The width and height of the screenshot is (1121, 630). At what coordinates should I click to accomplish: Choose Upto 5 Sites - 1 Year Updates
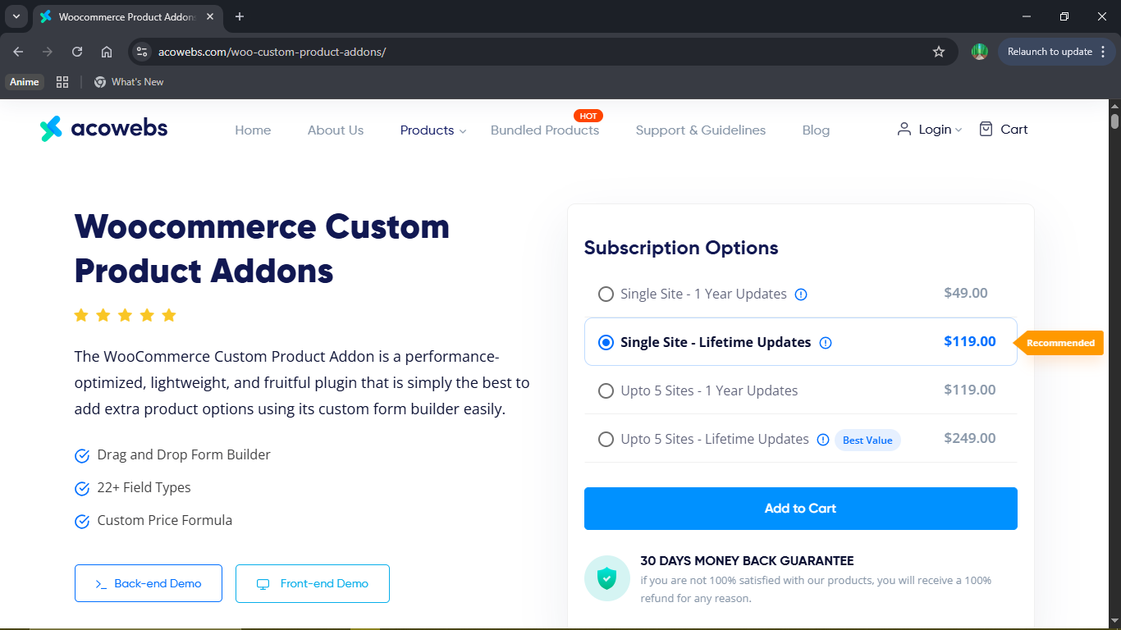point(606,391)
